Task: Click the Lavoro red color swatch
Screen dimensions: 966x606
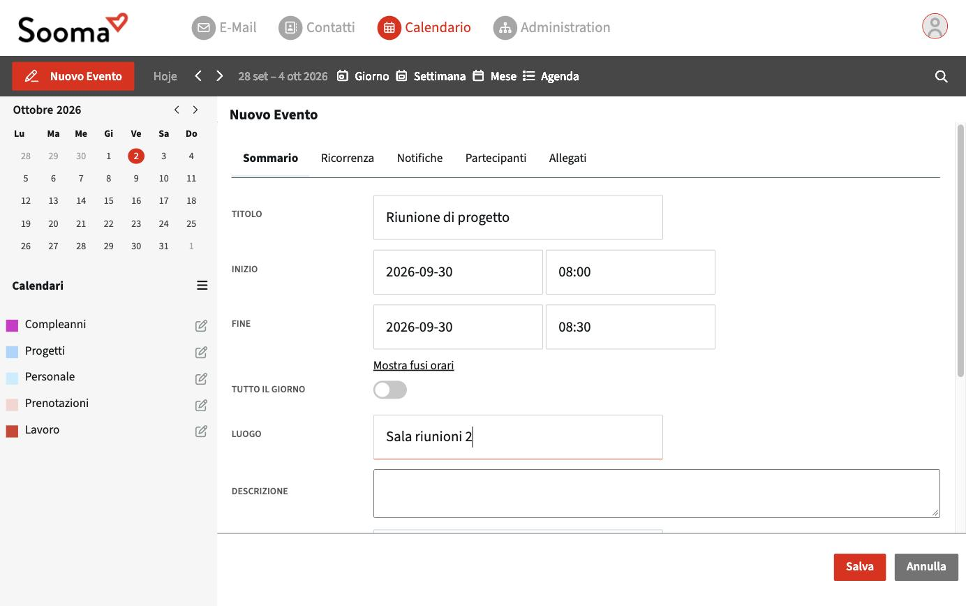Action: (12, 431)
